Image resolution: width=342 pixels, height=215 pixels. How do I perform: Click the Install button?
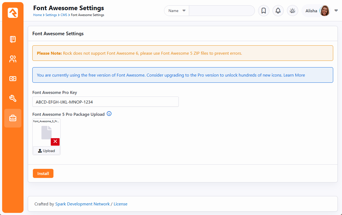click(43, 173)
